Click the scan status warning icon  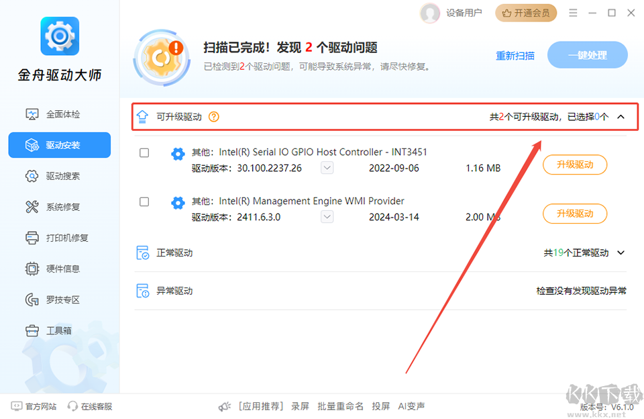pyautogui.click(x=162, y=58)
